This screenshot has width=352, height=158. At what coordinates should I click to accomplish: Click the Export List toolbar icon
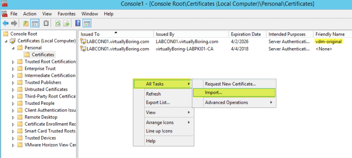click(66, 23)
